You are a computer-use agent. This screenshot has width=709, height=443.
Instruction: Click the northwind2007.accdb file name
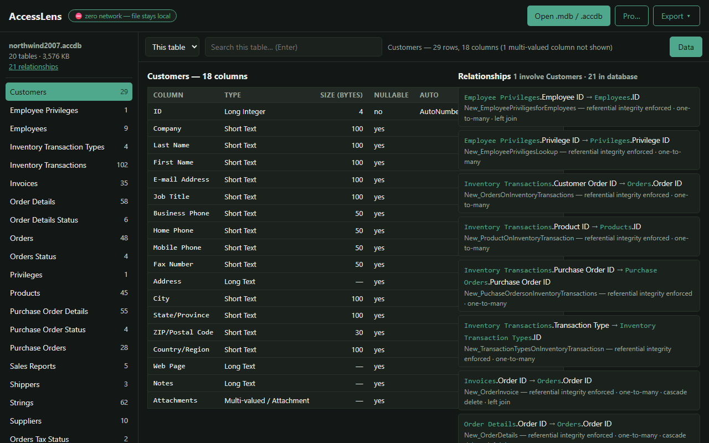point(45,45)
